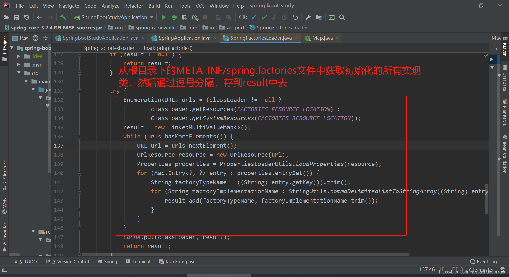Click the Git update project blue arrow
Screen dimensions: 509x277
click(x=254, y=17)
